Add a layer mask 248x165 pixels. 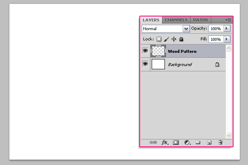click(176, 142)
